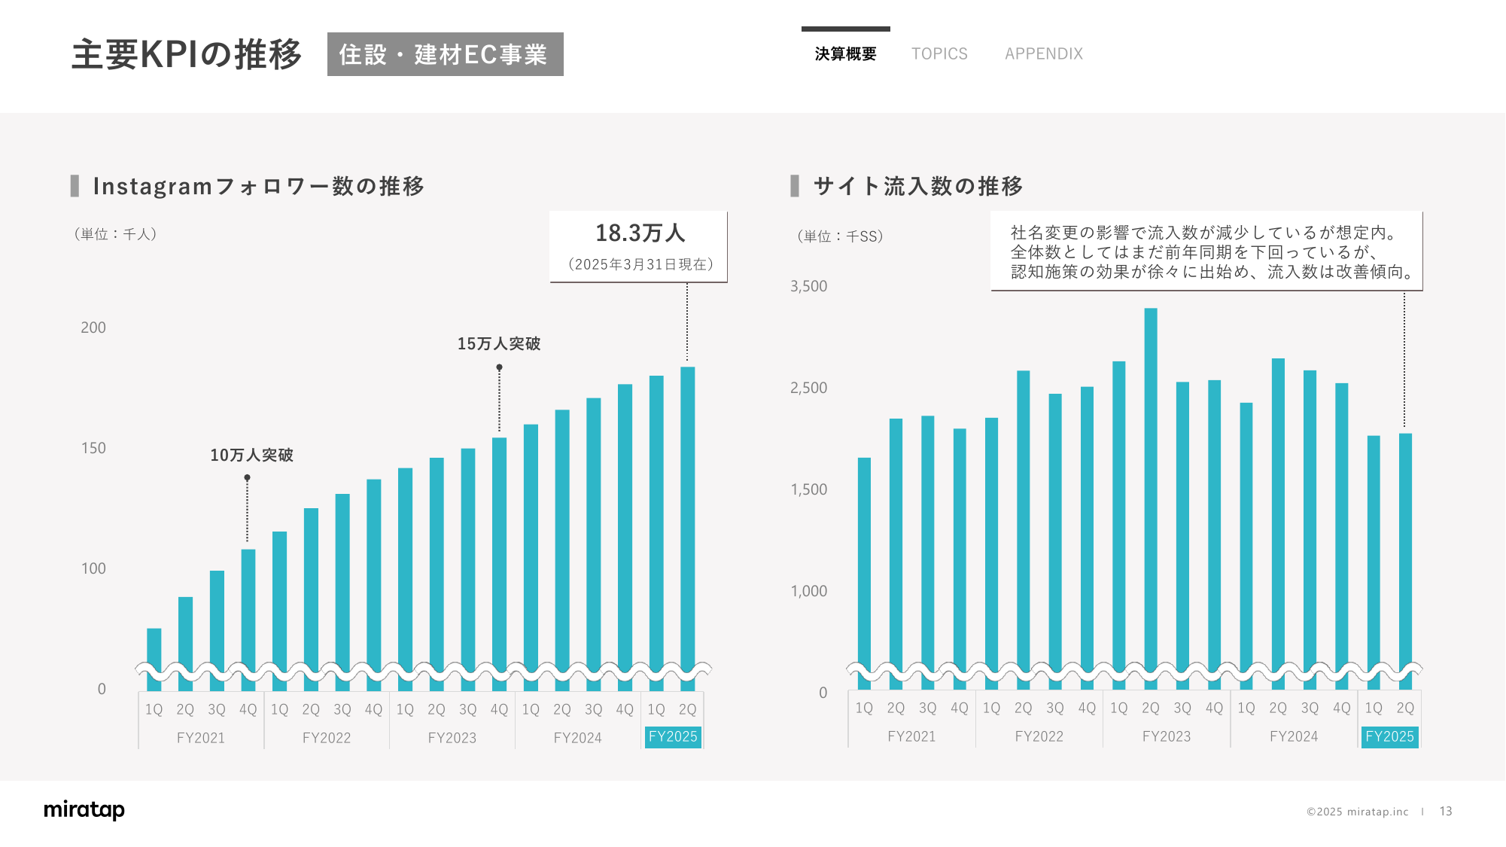
Task: Open the APPENDIX tab
Action: (1043, 53)
